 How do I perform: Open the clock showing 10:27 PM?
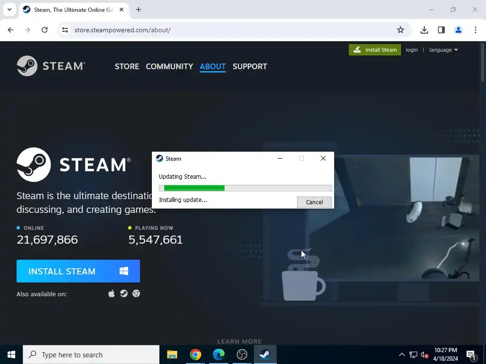pos(446,355)
